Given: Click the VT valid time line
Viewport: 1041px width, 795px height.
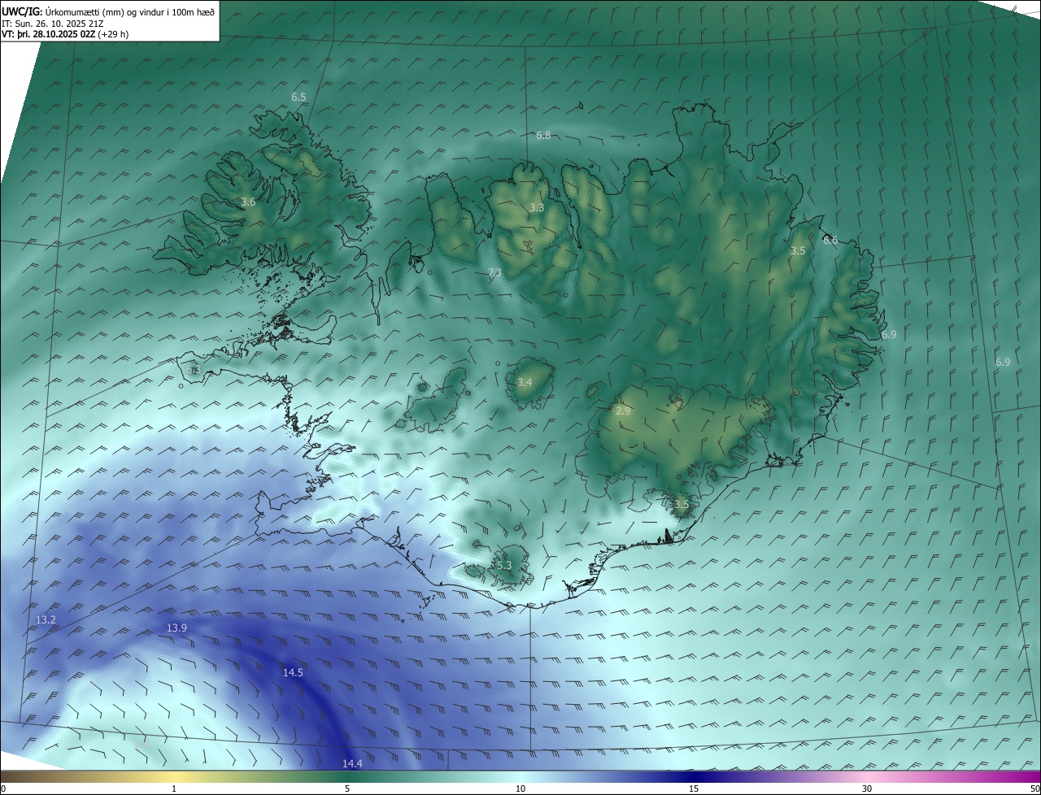Looking at the screenshot, I should point(65,34).
